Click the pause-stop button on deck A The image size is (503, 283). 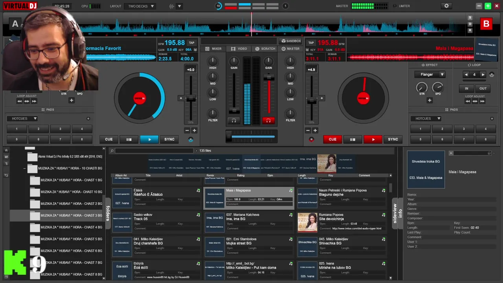tap(129, 139)
